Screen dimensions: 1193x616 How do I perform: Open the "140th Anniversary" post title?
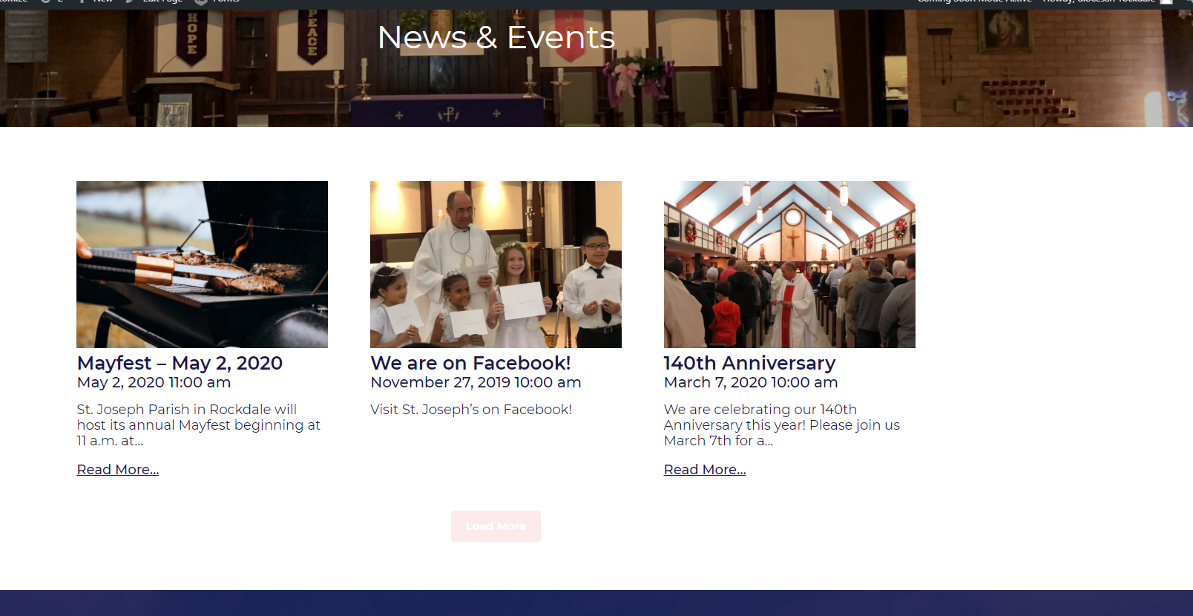click(749, 363)
